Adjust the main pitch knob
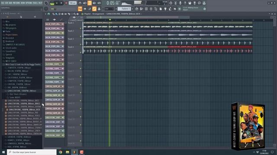The width and height of the screenshot is (277, 155). [x=46, y=9]
